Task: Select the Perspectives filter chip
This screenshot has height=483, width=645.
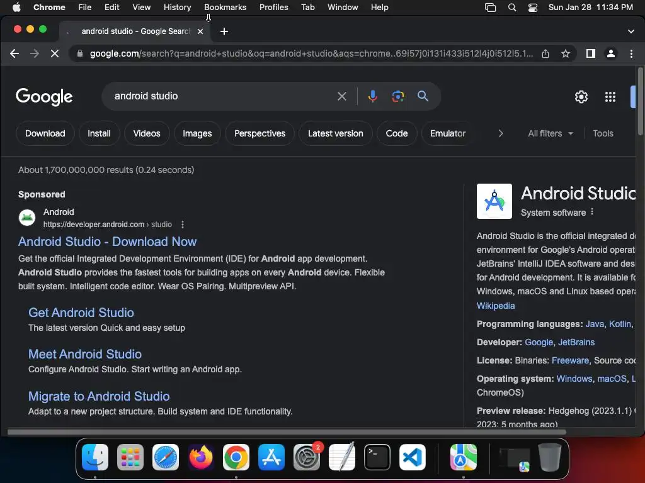Action: [x=260, y=133]
